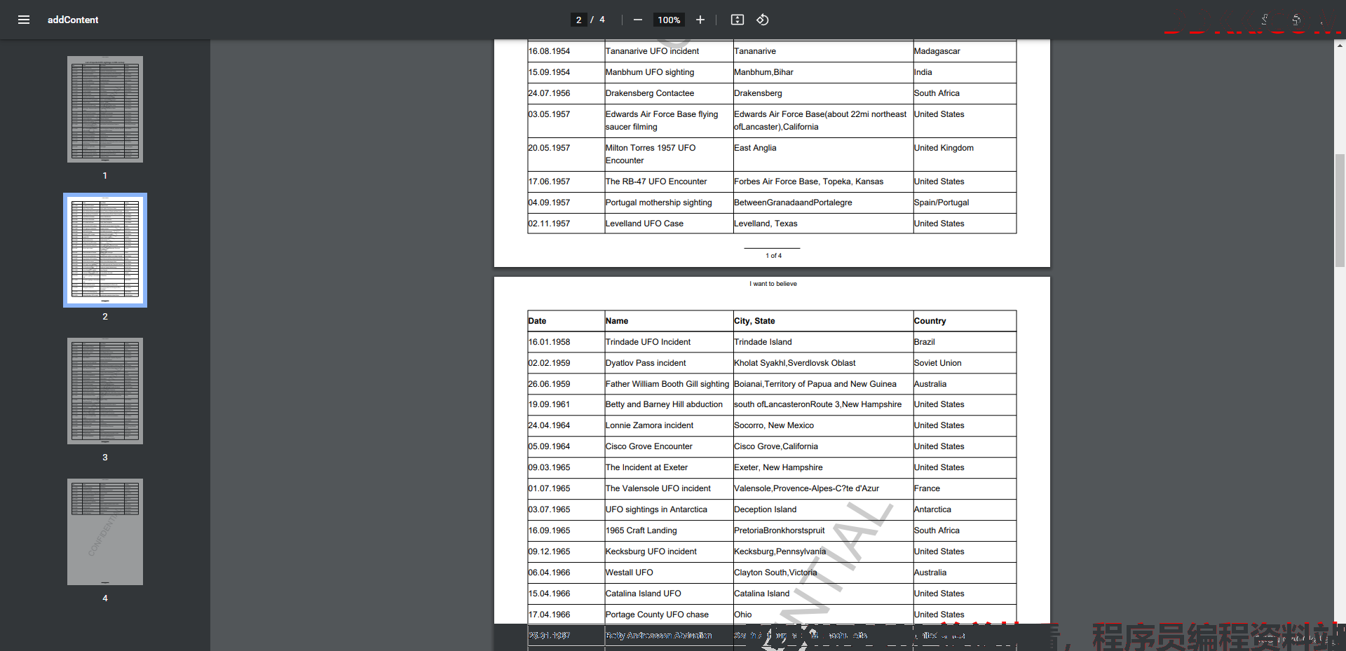Download the PDF document
Viewport: 1346px width, 651px height.
1265,20
